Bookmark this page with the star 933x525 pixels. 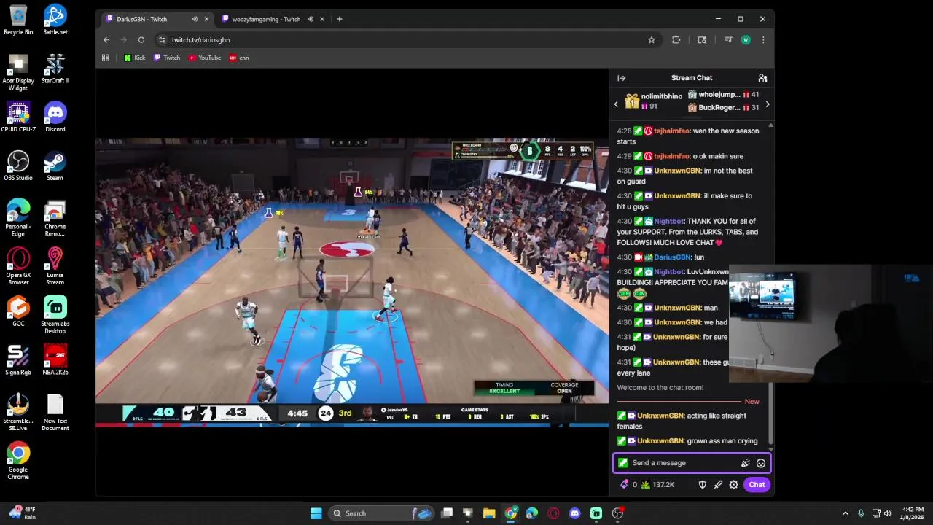[x=651, y=40]
